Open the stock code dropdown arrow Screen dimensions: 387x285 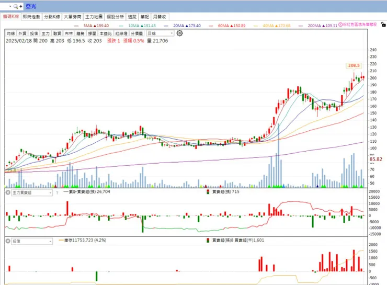[10, 6]
